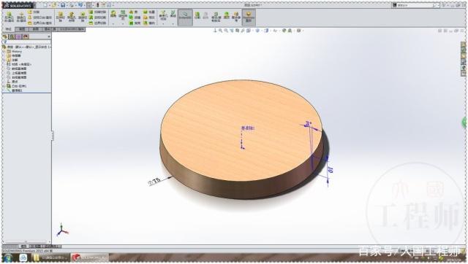Click the feature tree filter field
The image size is (468, 264).
point(27,42)
